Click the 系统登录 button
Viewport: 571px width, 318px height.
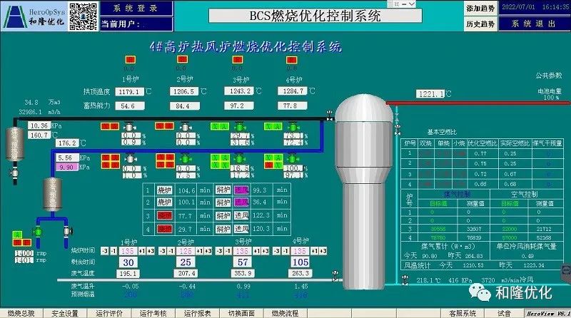click(136, 9)
